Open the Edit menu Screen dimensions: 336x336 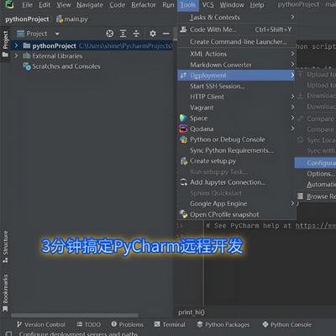(45, 5)
